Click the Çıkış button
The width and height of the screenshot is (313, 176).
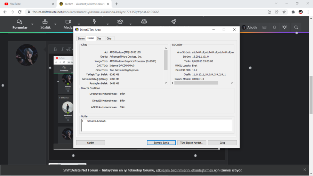tap(222, 143)
